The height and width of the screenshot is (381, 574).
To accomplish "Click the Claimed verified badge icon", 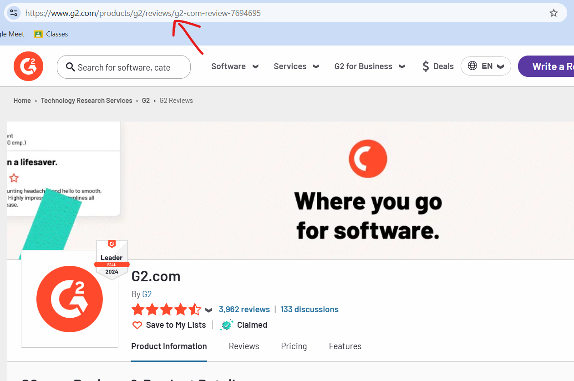I will pyautogui.click(x=226, y=325).
